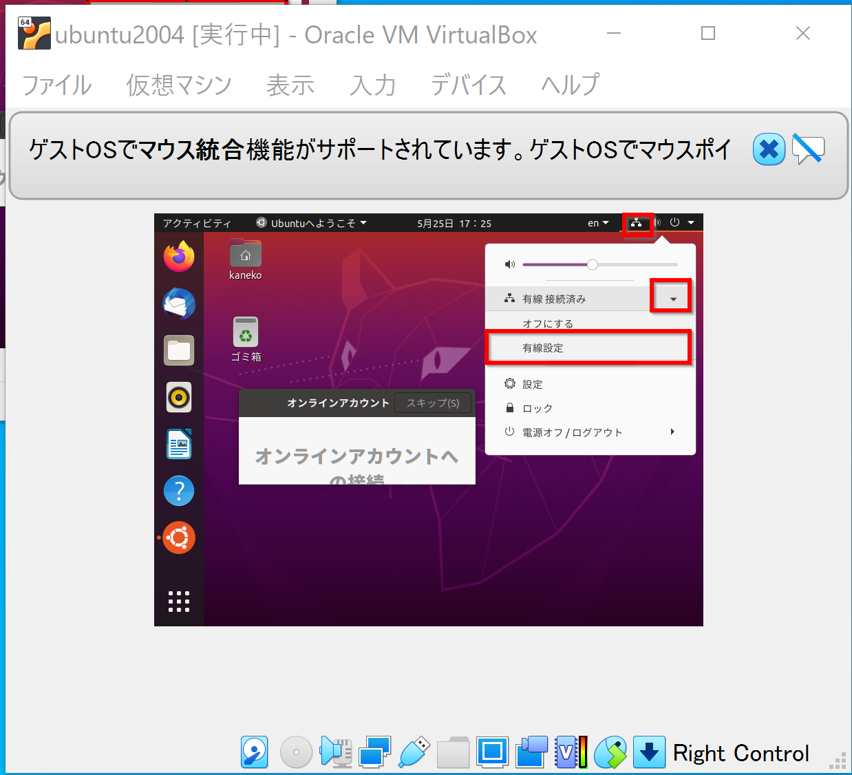Click the keyboard capture arrow icon

click(649, 752)
